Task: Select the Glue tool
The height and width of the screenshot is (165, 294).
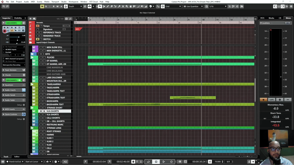Action: coord(119,6)
